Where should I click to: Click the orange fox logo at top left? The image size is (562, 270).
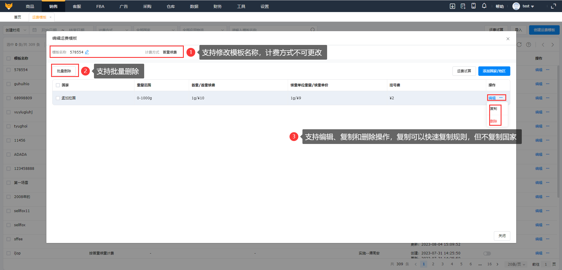pos(9,6)
